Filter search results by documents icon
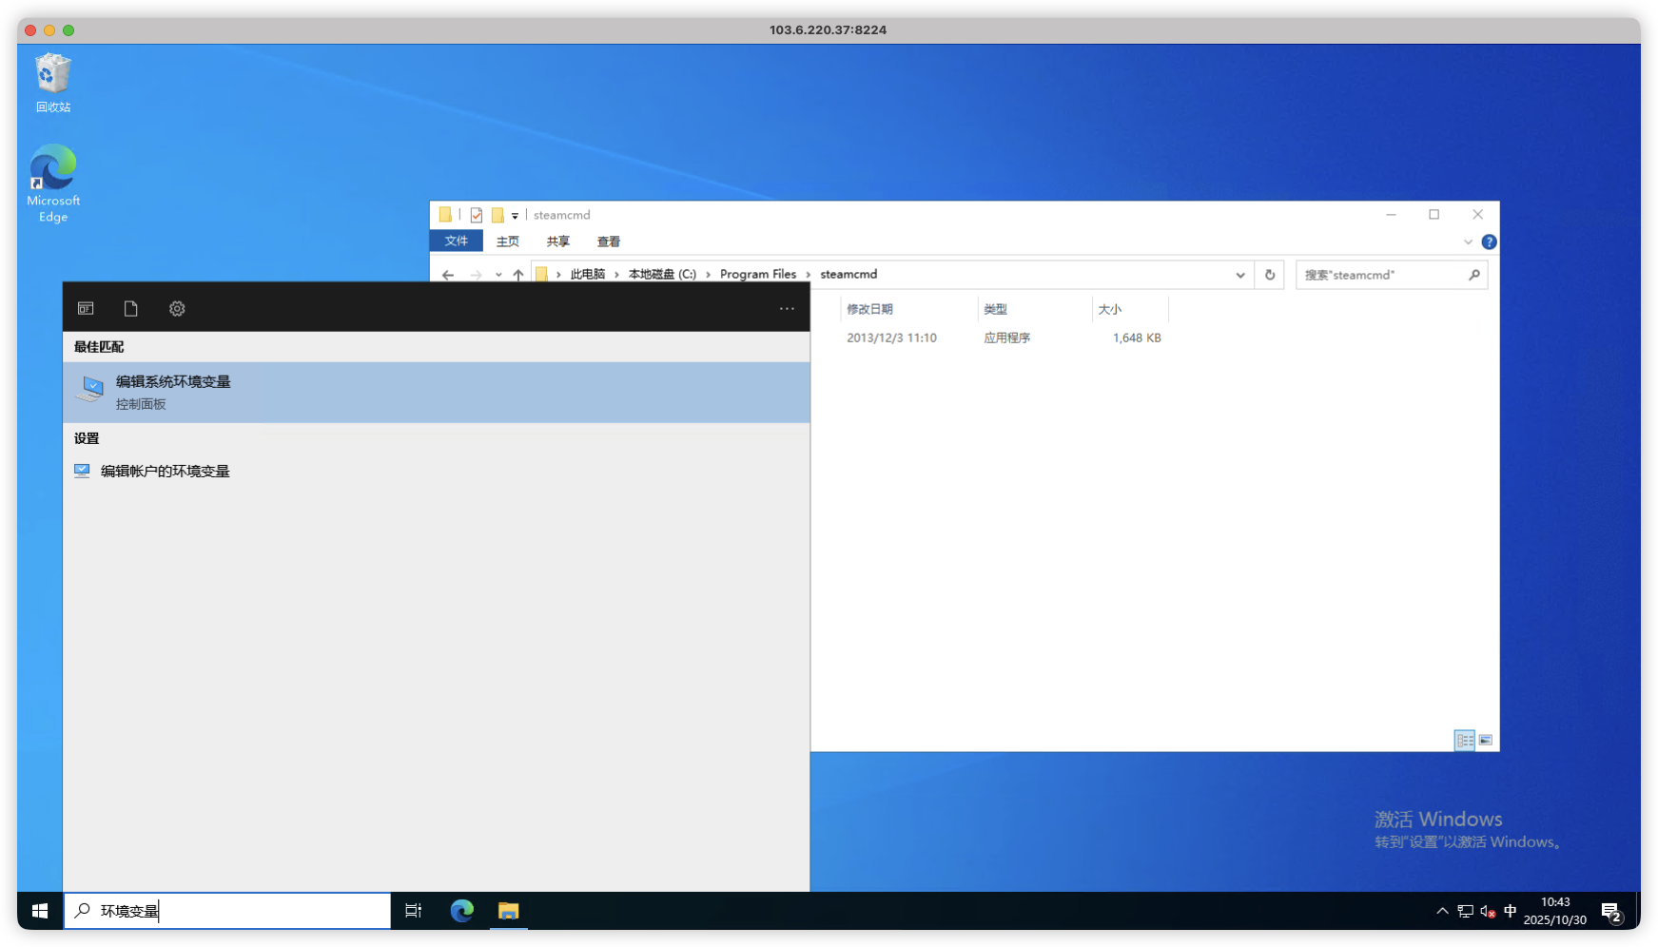 point(131,308)
